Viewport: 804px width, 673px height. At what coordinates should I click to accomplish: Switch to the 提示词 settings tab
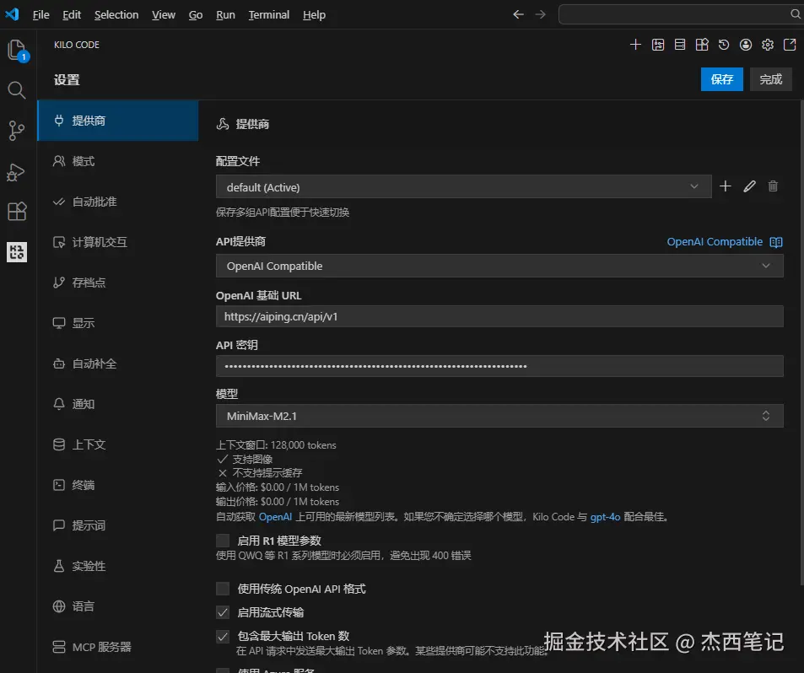(x=118, y=525)
